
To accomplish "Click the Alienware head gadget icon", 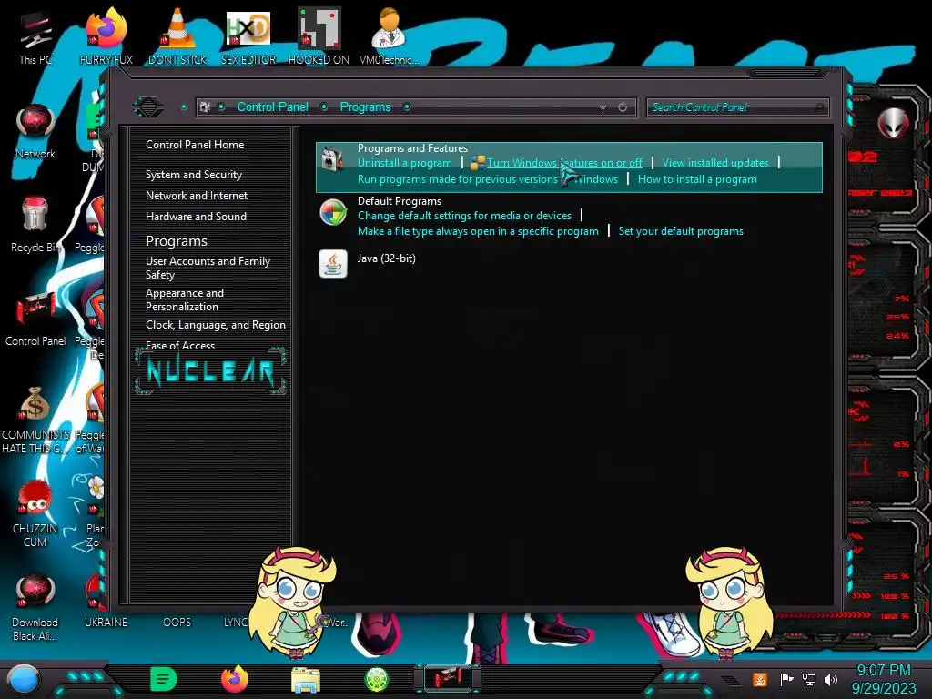I will (893, 123).
